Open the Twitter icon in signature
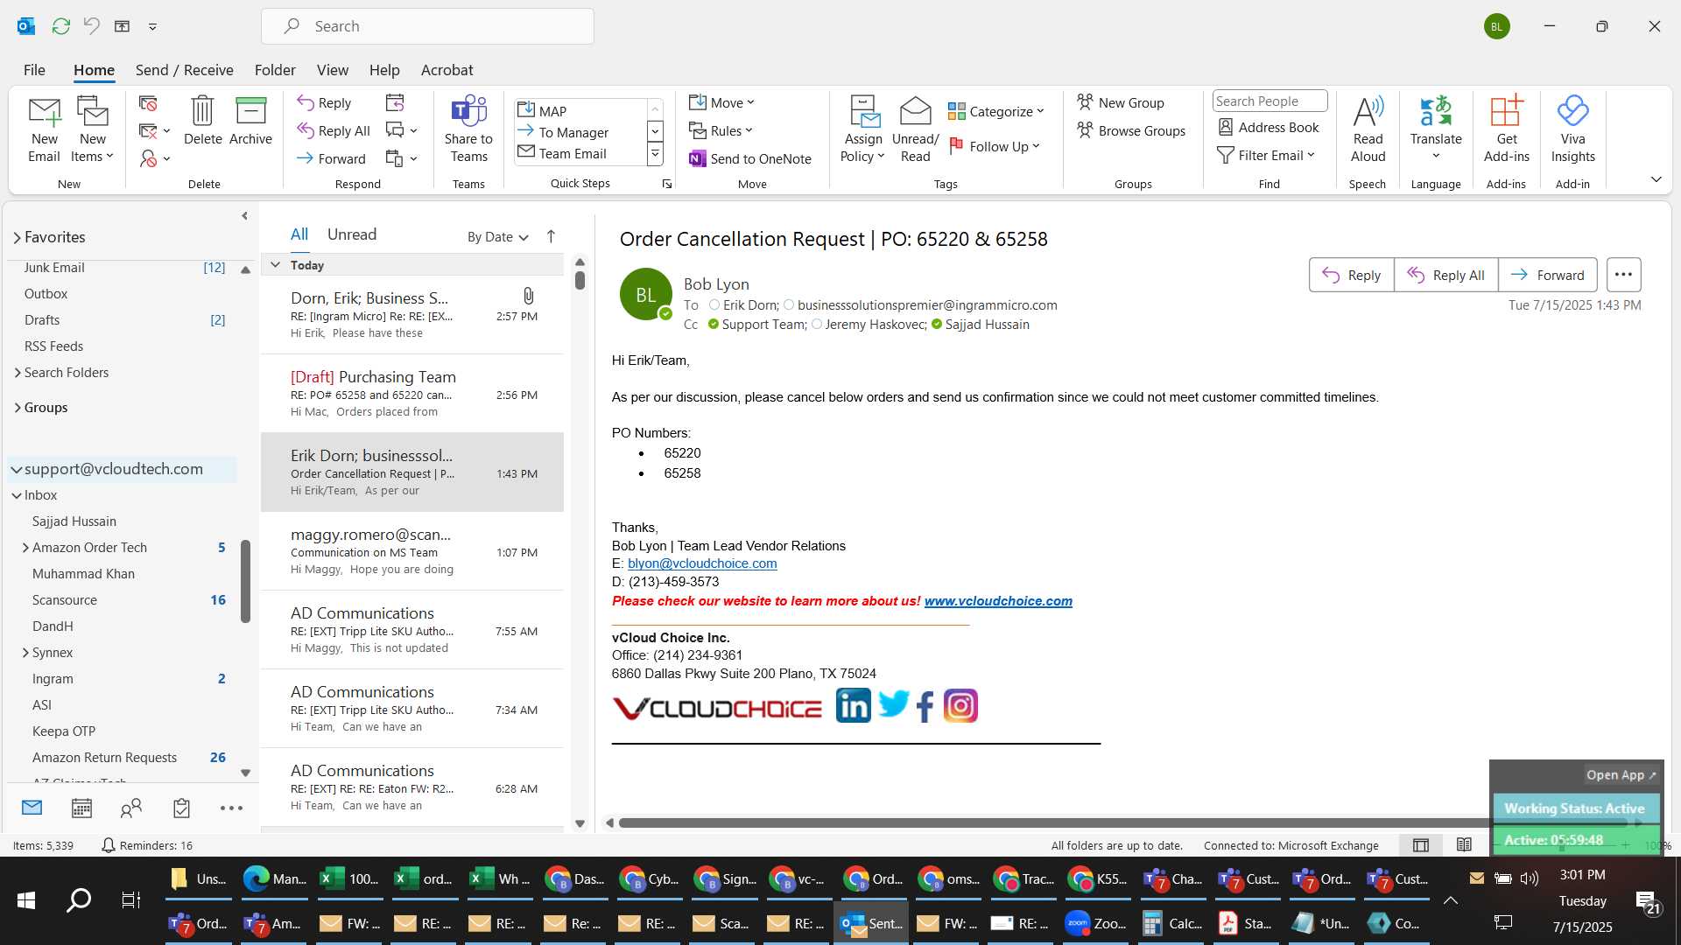This screenshot has width=1681, height=945. 894,703
